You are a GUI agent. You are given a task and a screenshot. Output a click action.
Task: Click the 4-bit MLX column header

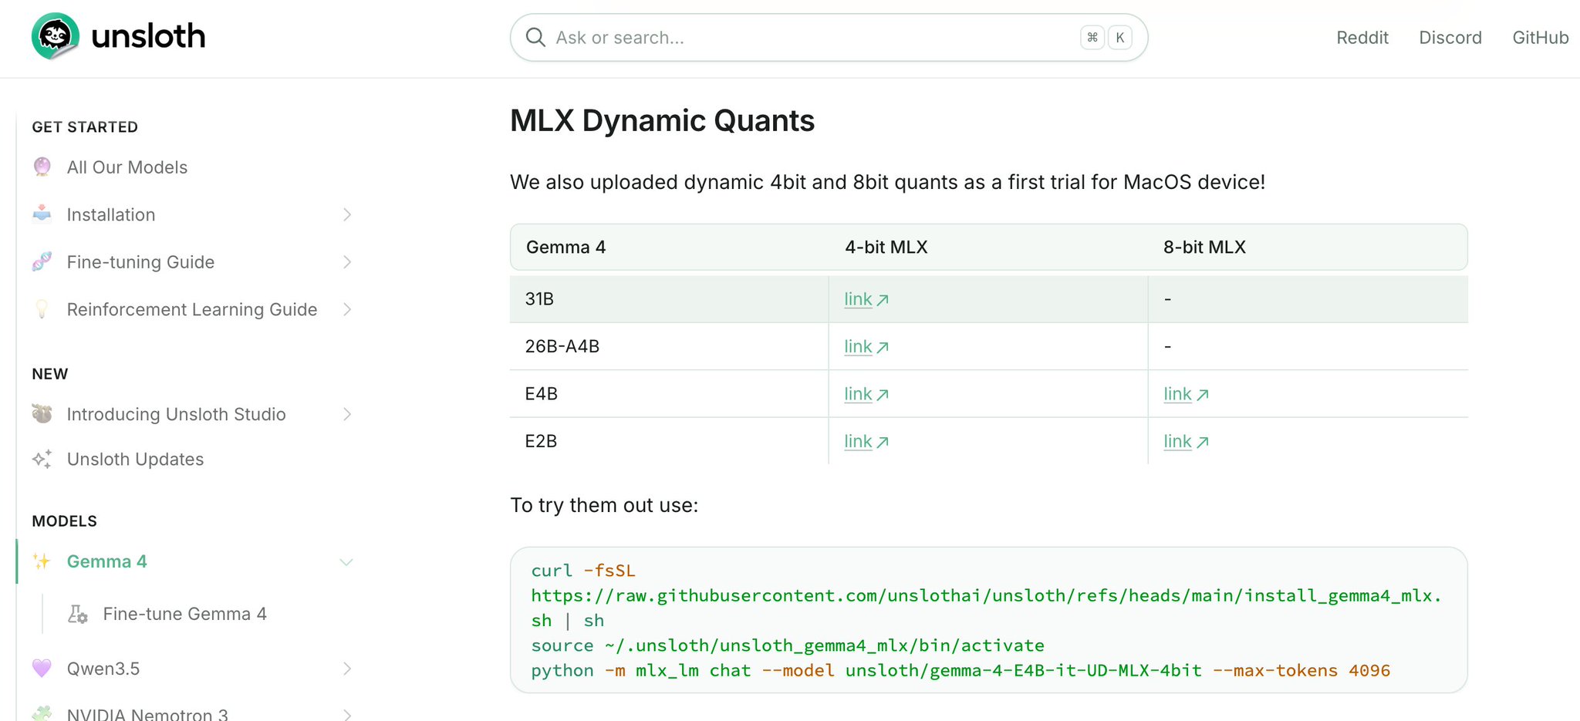[886, 247]
